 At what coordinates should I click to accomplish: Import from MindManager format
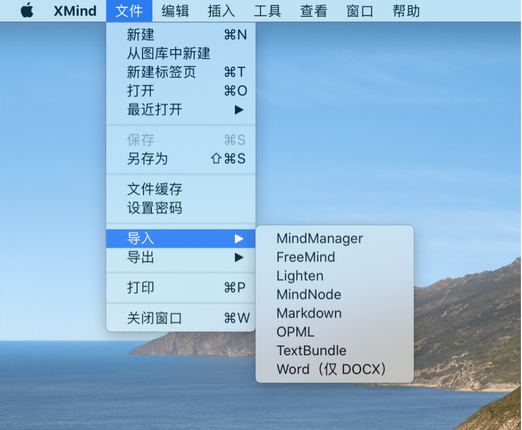pos(319,238)
